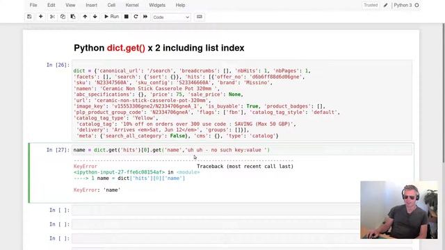Click the red KeyError traceback title

tap(86, 167)
